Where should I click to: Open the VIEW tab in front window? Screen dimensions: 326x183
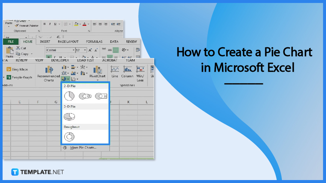(x=39, y=60)
